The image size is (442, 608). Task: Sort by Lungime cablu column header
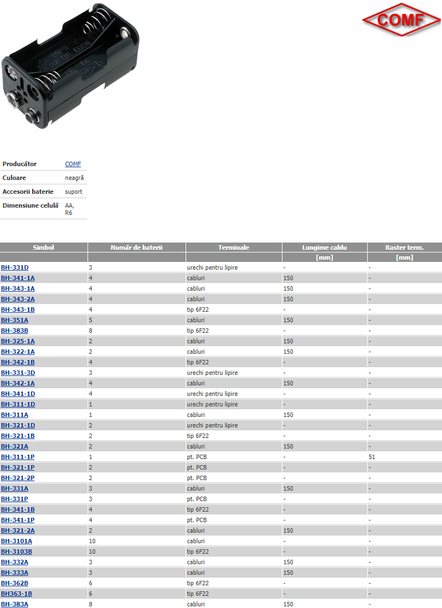[x=325, y=248]
